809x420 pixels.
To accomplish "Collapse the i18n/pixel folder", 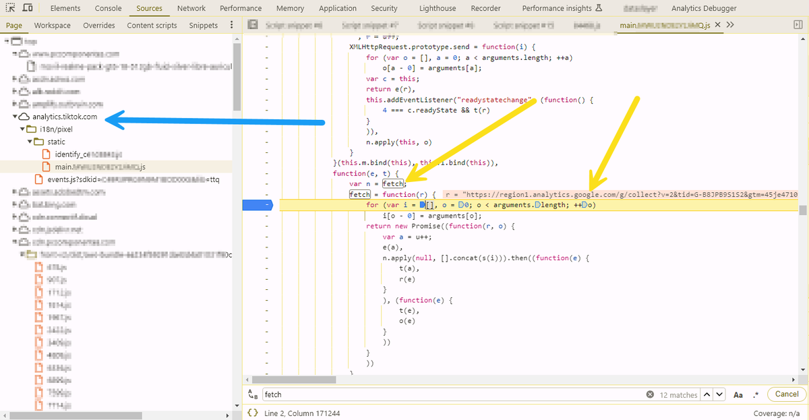I will (x=22, y=129).
